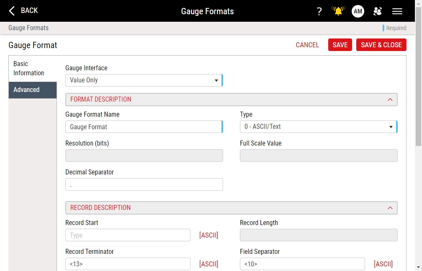Open the hamburger main menu
The image size is (422, 271).
tap(397, 11)
